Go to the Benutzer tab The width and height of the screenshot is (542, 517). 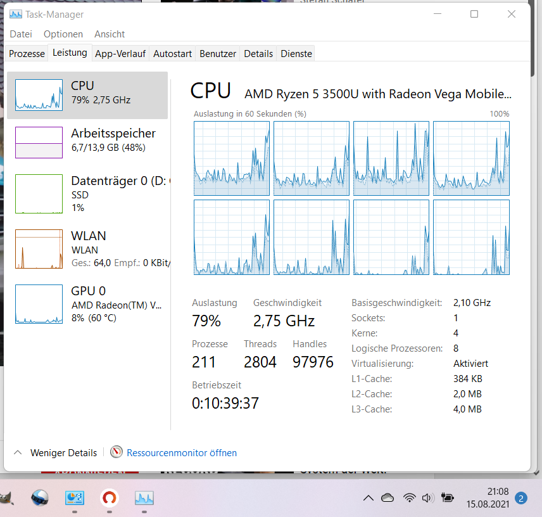click(218, 54)
